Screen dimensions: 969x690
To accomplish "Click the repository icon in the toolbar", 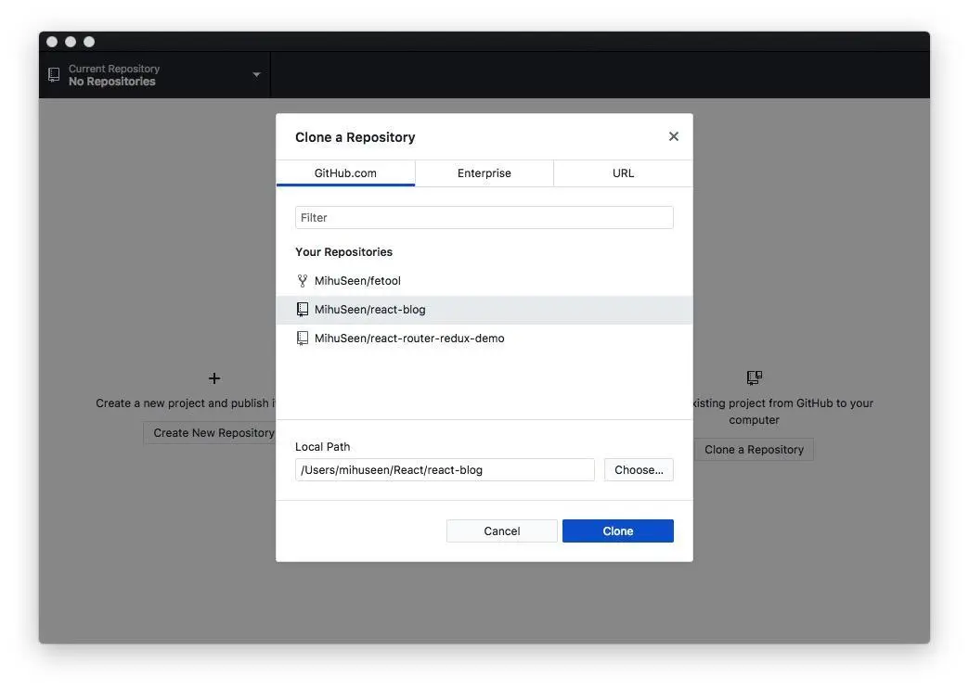I will coord(54,75).
